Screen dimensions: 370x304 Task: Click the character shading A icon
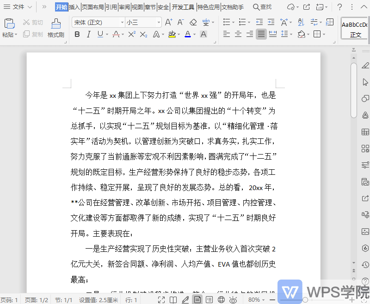[x=203, y=34]
